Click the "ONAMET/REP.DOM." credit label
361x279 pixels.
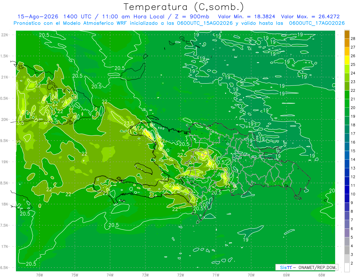[317, 267]
